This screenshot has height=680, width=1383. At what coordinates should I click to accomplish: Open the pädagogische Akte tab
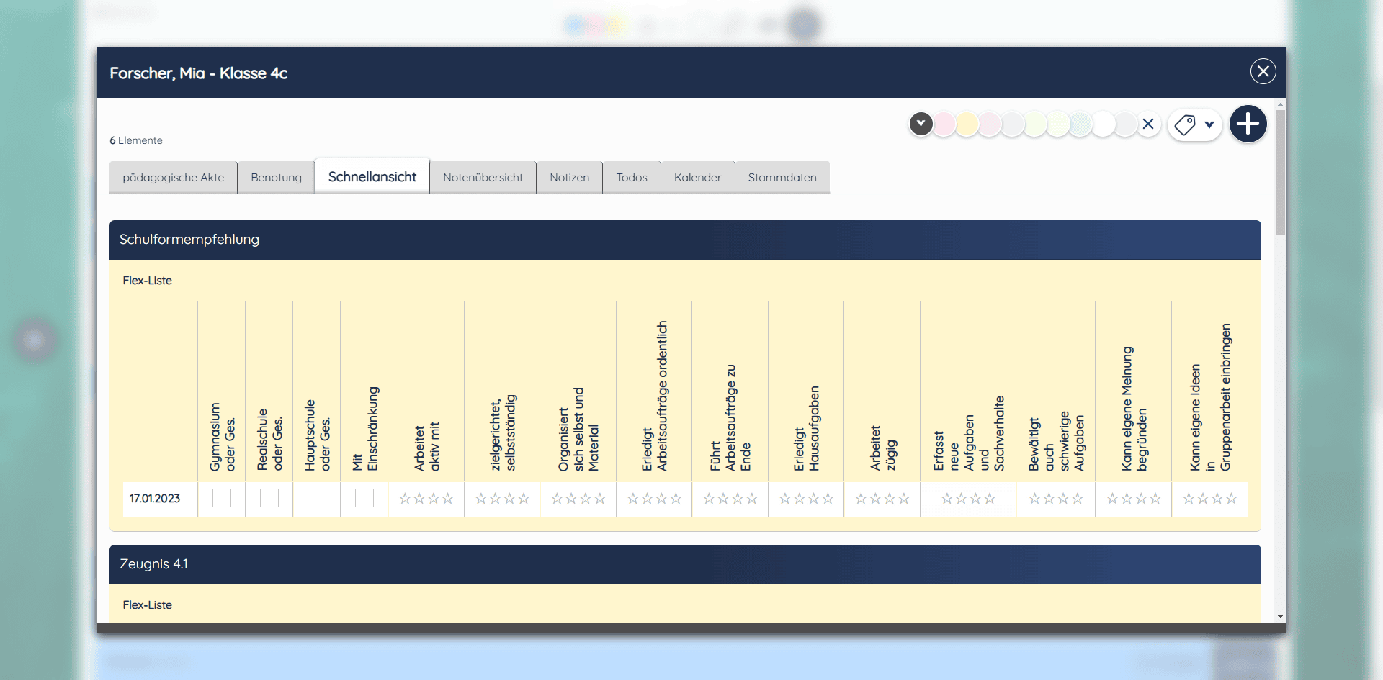pyautogui.click(x=173, y=178)
